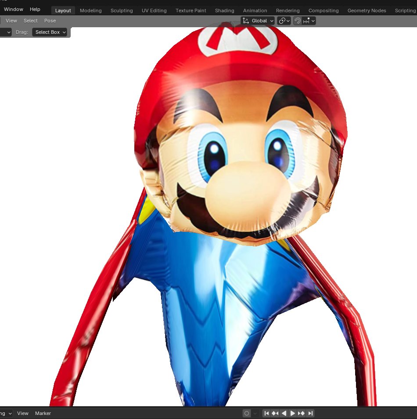This screenshot has width=417, height=419.
Task: Go to the Rendering workspace tab
Action: [x=288, y=11]
